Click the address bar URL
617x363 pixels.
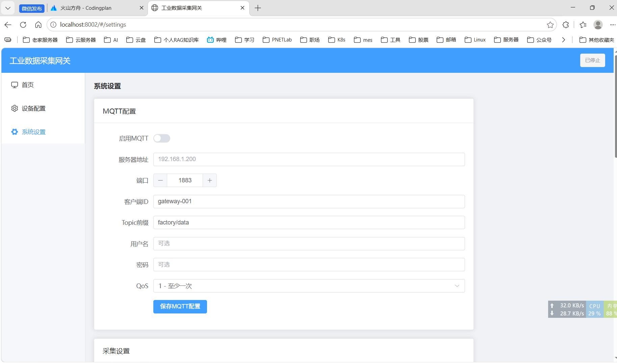click(93, 25)
